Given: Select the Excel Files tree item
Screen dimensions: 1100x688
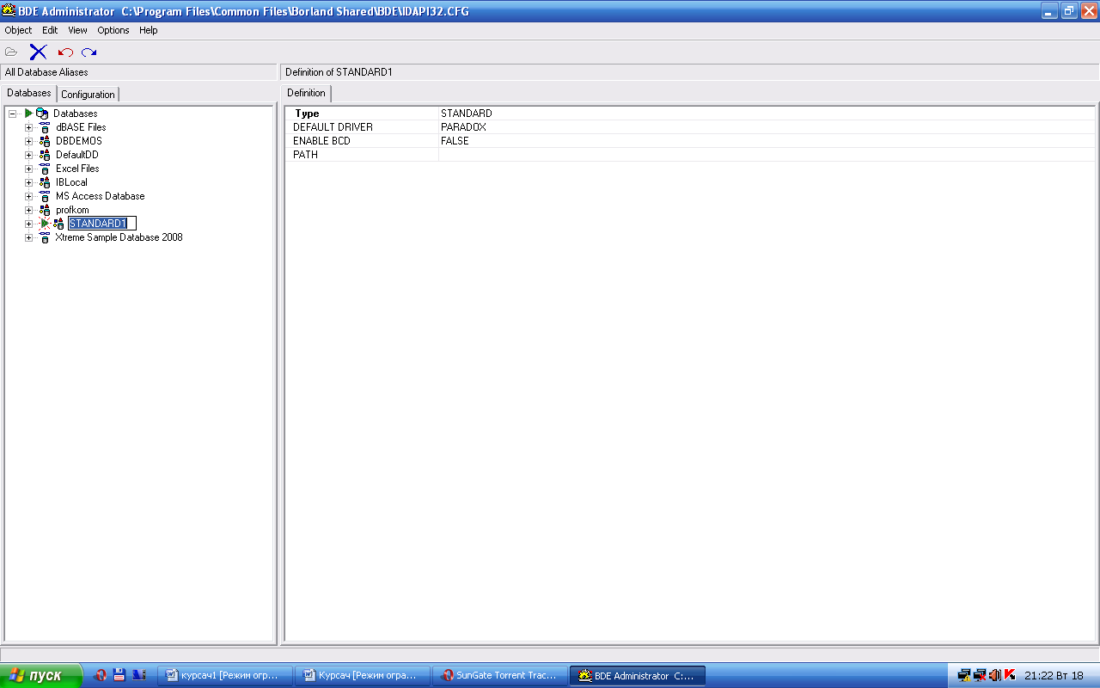Looking at the screenshot, I should [x=77, y=169].
